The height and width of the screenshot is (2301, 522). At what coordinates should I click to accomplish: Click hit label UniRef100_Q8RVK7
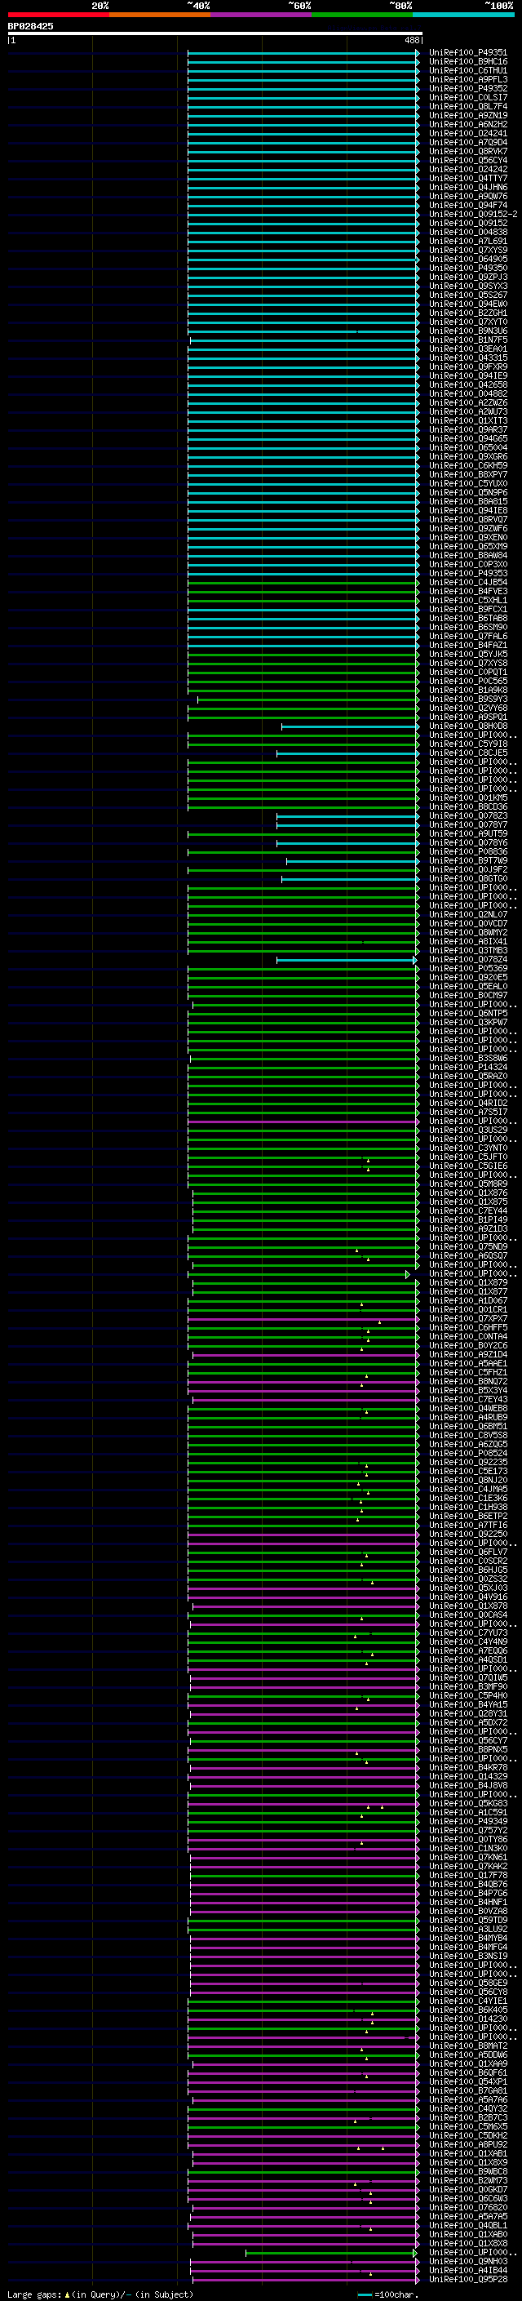(468, 151)
